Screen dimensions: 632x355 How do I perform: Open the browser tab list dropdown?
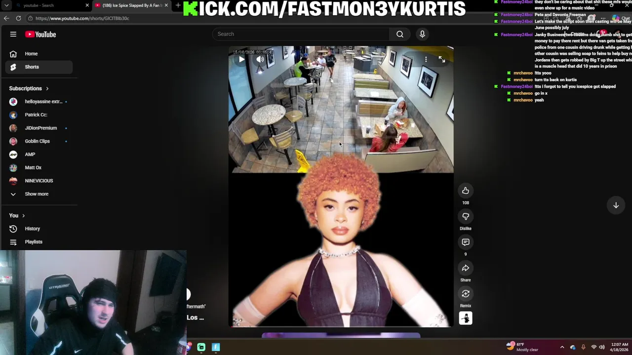point(6,5)
